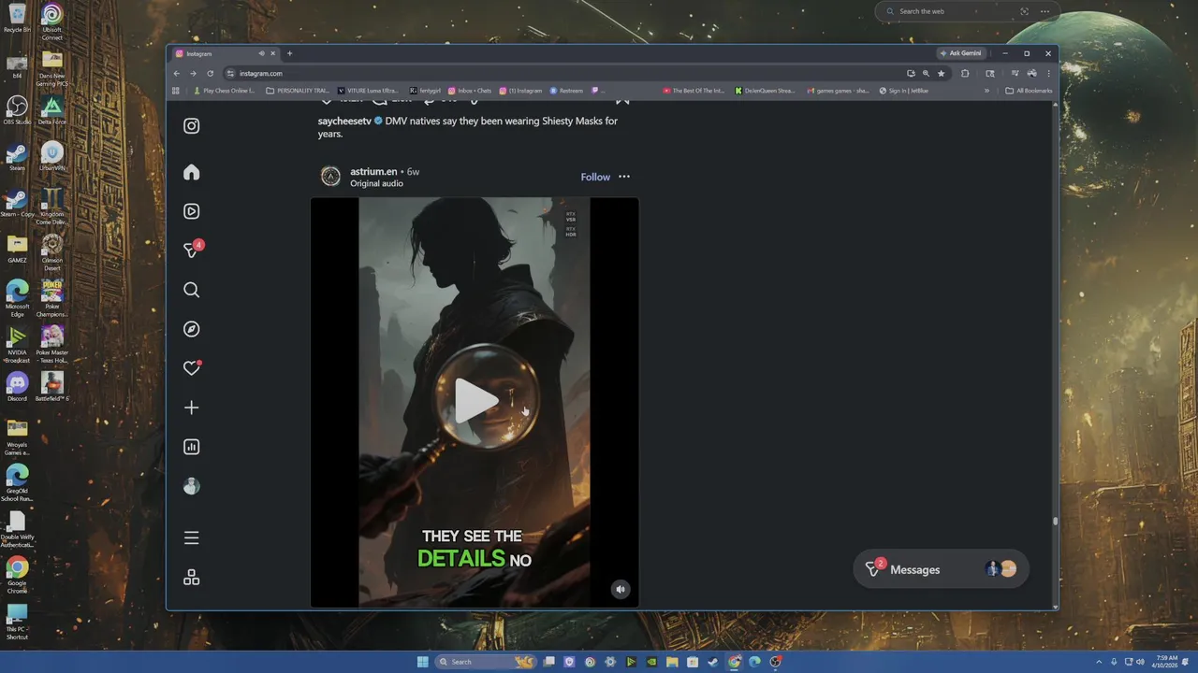Image resolution: width=1198 pixels, height=673 pixels.
Task: Open notifications heart icon in sidebar
Action: pos(191,368)
